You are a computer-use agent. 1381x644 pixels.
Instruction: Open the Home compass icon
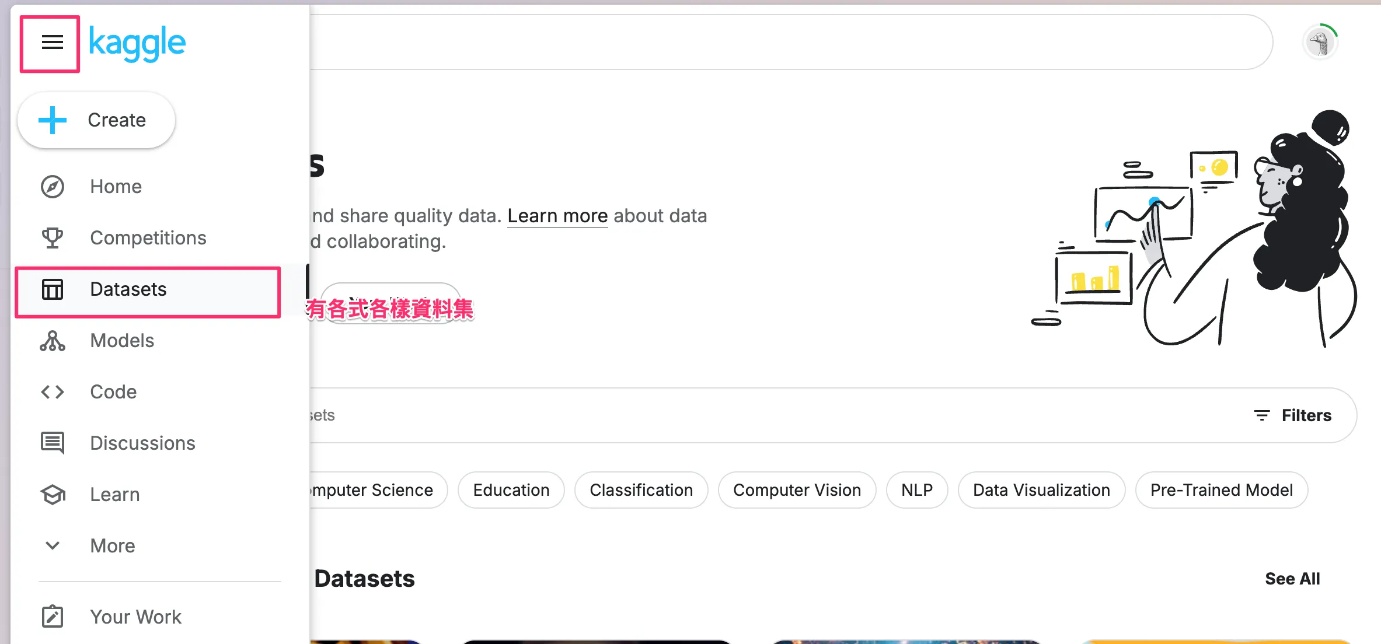coord(53,187)
